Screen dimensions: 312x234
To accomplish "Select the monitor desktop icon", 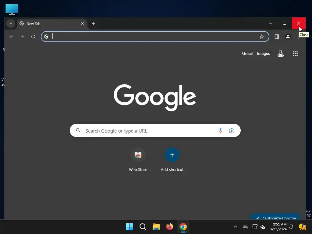I will 12,9.
